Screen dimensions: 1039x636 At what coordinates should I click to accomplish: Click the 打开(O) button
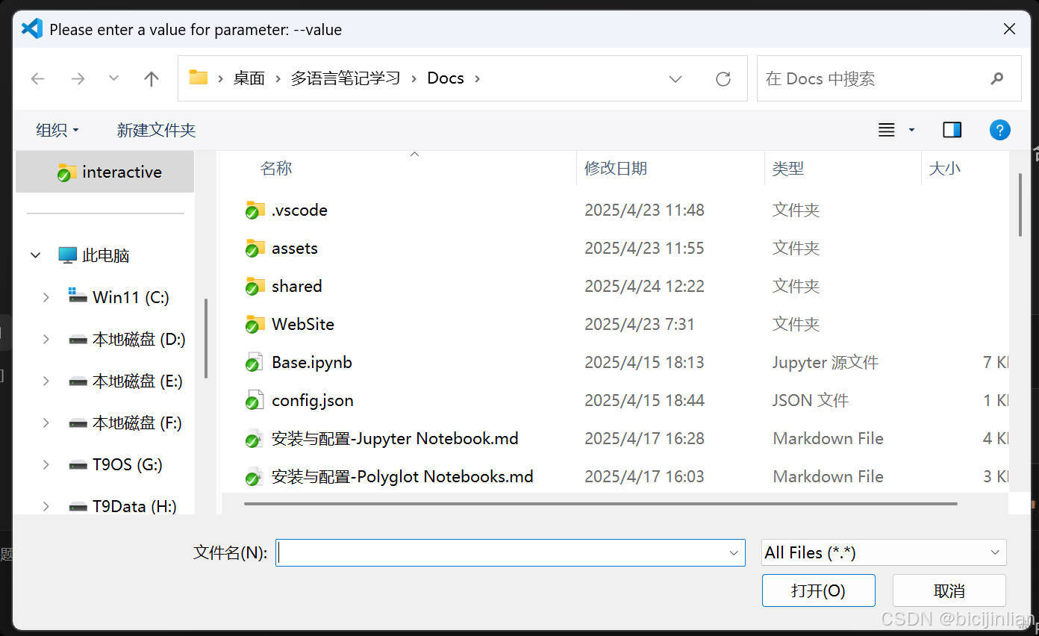[818, 590]
